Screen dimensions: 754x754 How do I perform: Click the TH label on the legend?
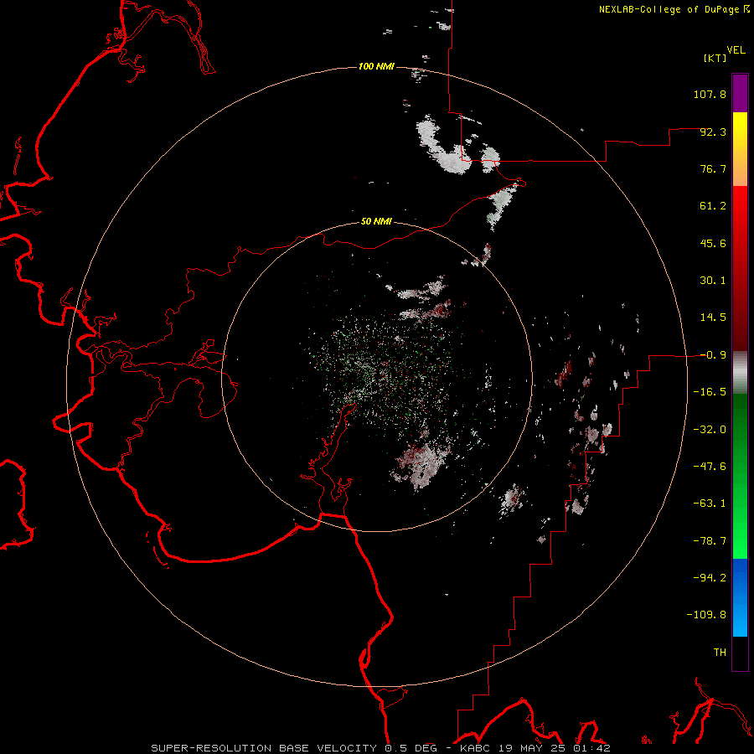coord(720,653)
